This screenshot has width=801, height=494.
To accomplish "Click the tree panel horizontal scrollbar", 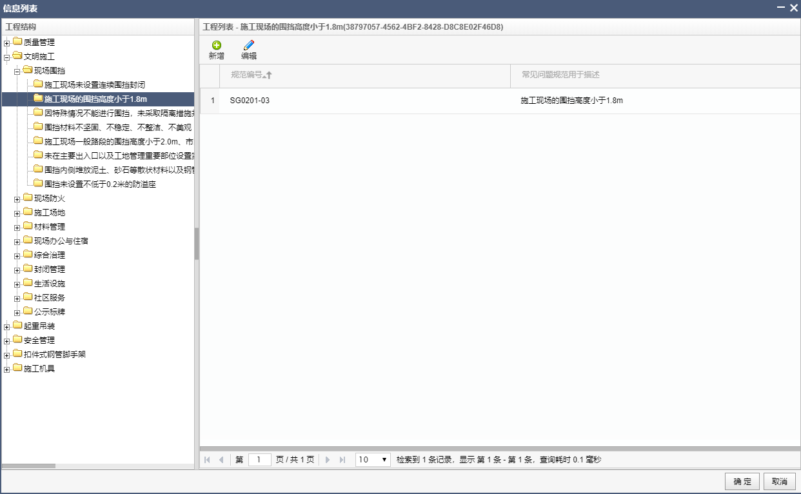I will (x=29, y=466).
